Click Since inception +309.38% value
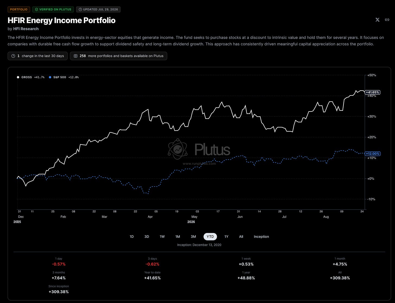 click(x=59, y=292)
